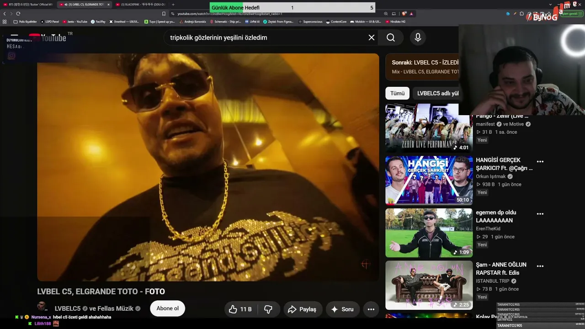The width and height of the screenshot is (585, 329).
Task: Open the LSPD Panel bookmark
Action: [x=50, y=21]
